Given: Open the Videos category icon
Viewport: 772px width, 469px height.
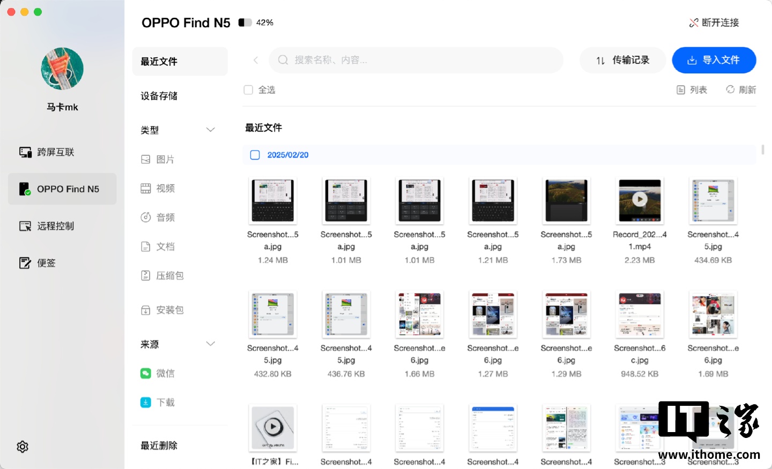Looking at the screenshot, I should 146,188.
